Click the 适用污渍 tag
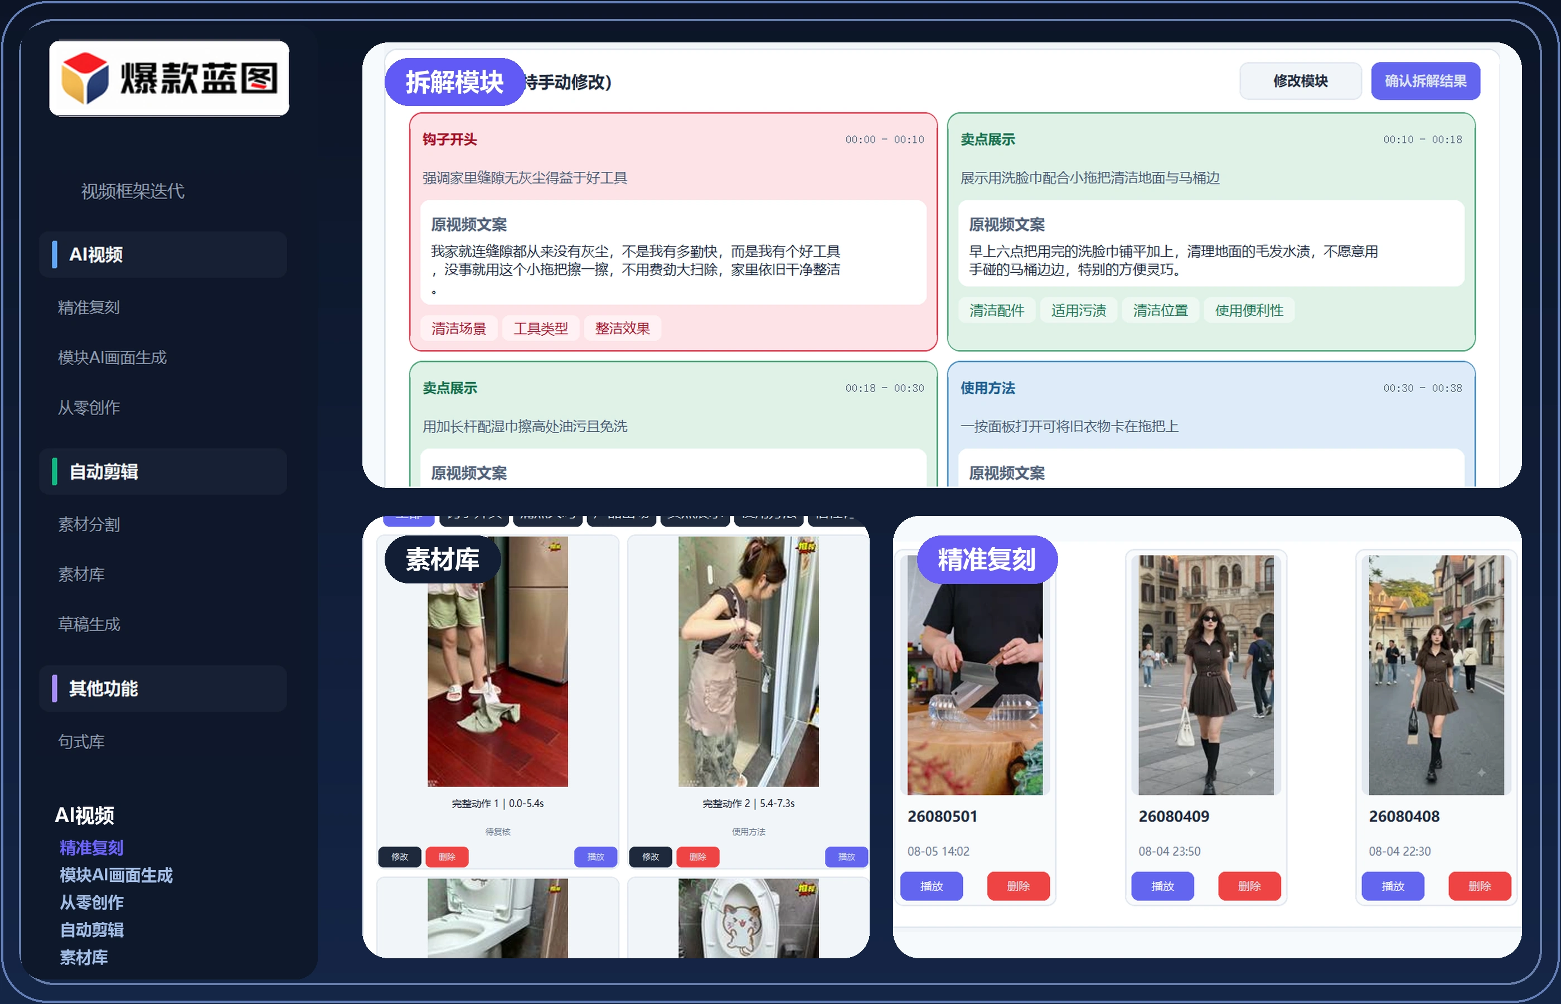Image resolution: width=1561 pixels, height=1004 pixels. tap(1079, 310)
